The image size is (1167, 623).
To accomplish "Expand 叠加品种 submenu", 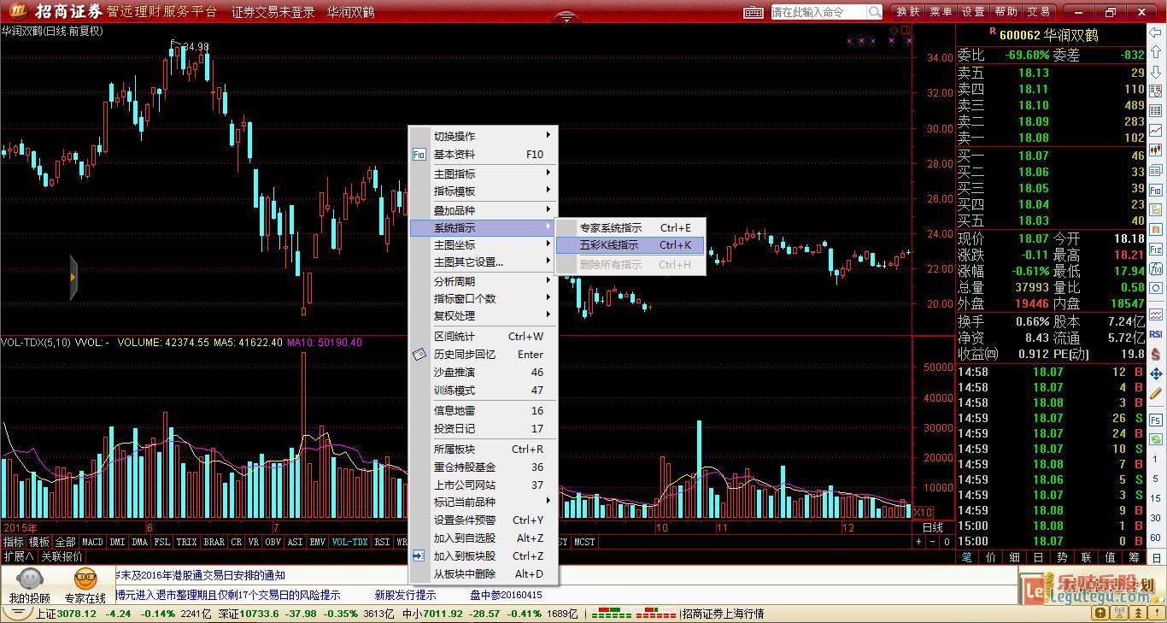I will 484,210.
